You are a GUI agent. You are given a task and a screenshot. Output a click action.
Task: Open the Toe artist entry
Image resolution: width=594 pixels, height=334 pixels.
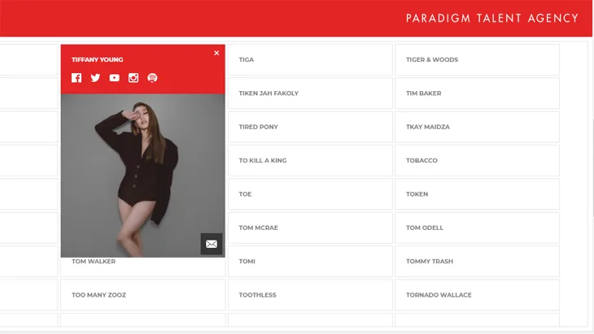coord(310,194)
